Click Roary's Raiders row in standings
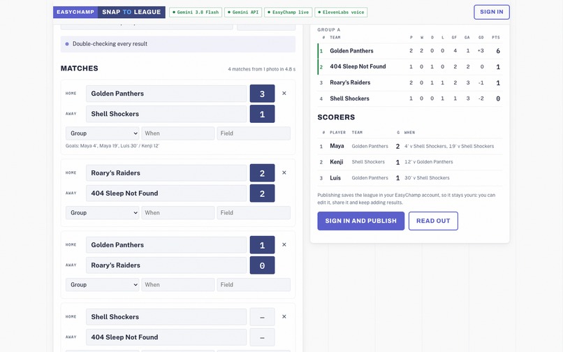The image size is (563, 352). [410, 82]
